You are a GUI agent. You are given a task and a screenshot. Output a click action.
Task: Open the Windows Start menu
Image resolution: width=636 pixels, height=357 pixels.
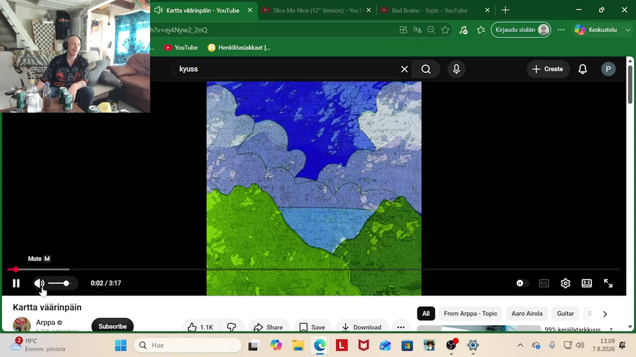(121, 345)
